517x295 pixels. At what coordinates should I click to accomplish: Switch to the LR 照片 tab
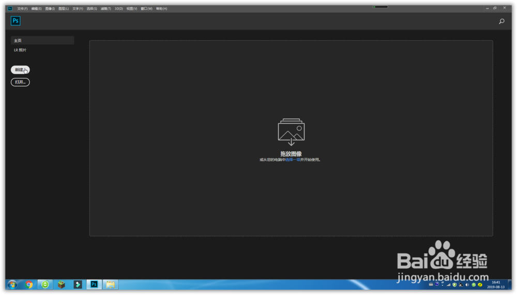click(20, 50)
